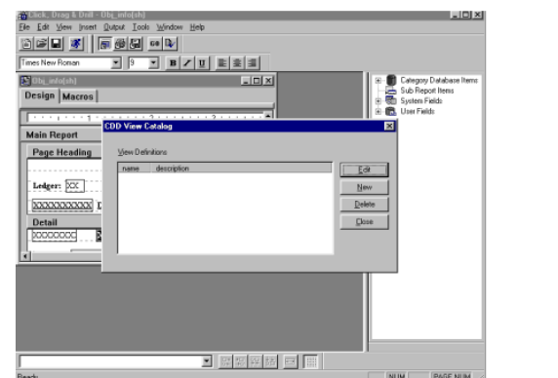Image resolution: width=558 pixels, height=378 pixels.
Task: Toggle italic formatting
Action: (187, 63)
